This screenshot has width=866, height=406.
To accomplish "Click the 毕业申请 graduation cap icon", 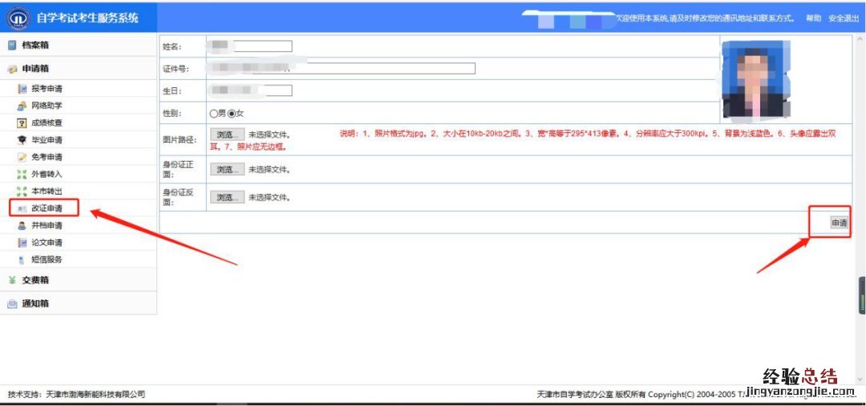I will 22,140.
